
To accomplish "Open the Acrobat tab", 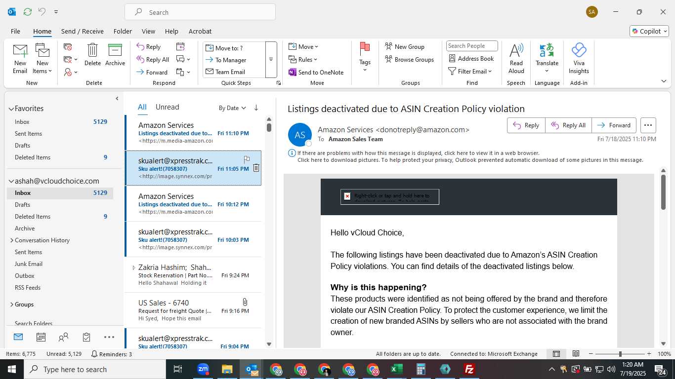I will coord(200,31).
